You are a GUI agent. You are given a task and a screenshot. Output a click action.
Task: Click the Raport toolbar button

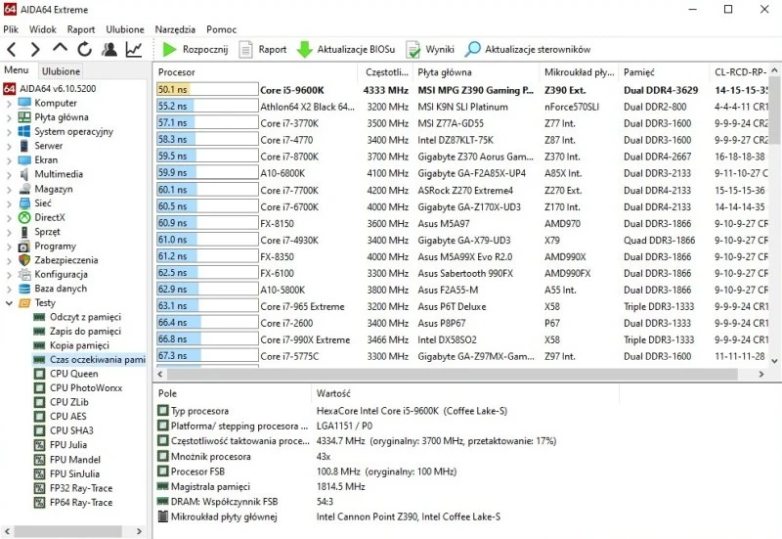[x=263, y=49]
